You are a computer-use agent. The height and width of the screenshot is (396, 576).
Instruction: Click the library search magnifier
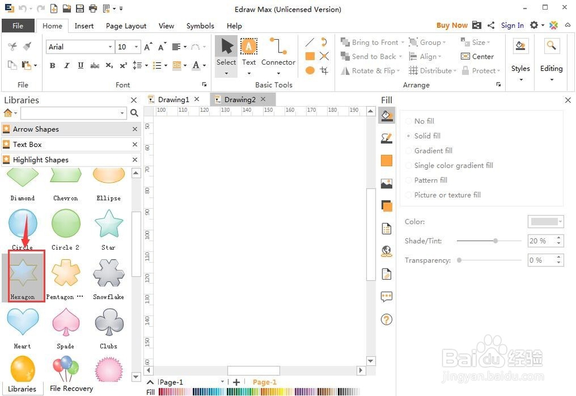click(134, 113)
